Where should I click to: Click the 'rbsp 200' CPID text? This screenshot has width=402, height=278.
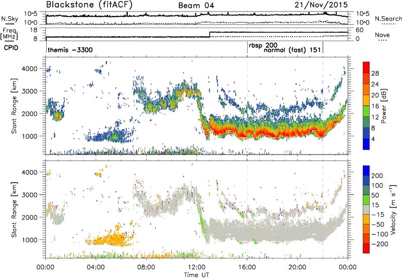(x=263, y=46)
